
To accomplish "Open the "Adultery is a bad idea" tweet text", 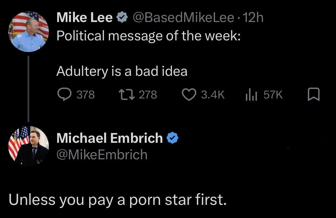I will pos(122,71).
